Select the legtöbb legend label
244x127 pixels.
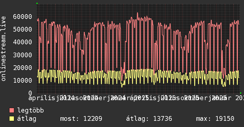point(31,111)
